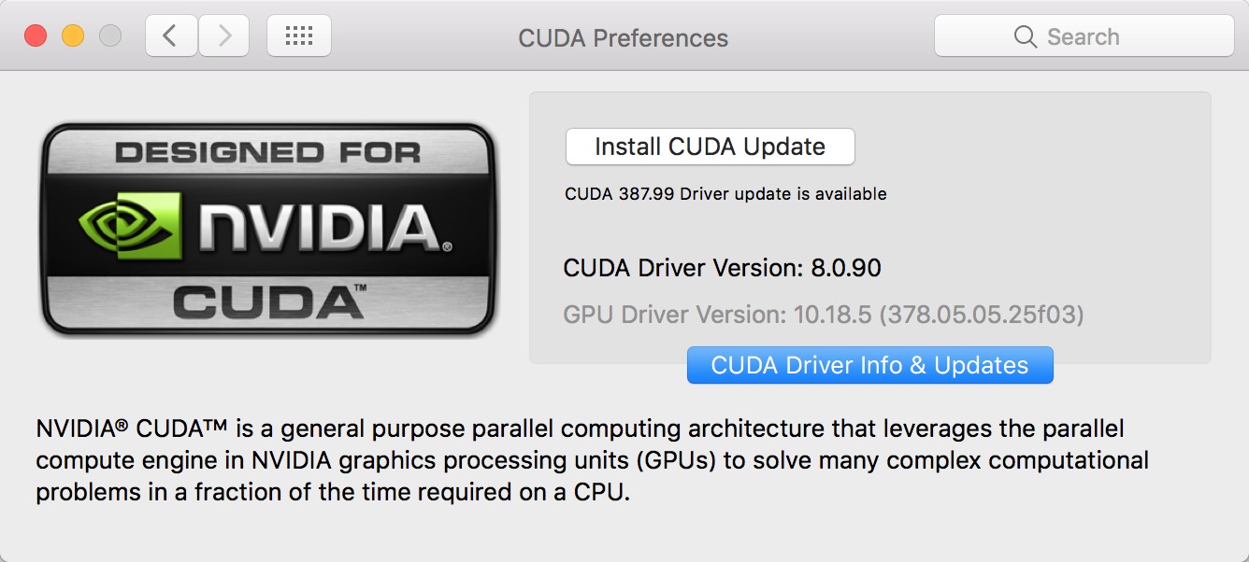Viewport: 1249px width, 562px height.
Task: Click the magnifying glass icon in search
Action: coord(1026,36)
